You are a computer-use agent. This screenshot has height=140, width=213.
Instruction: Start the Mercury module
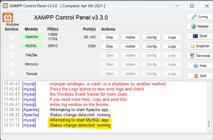pyautogui.click(x=109, y=64)
